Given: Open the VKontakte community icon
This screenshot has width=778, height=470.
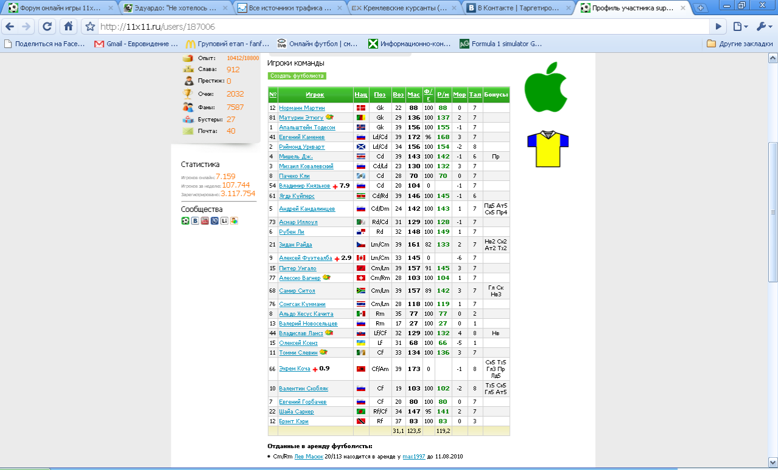Looking at the screenshot, I should tap(195, 221).
